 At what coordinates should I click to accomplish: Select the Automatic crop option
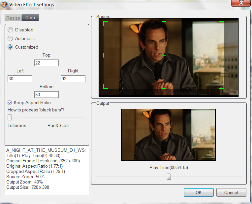10,38
